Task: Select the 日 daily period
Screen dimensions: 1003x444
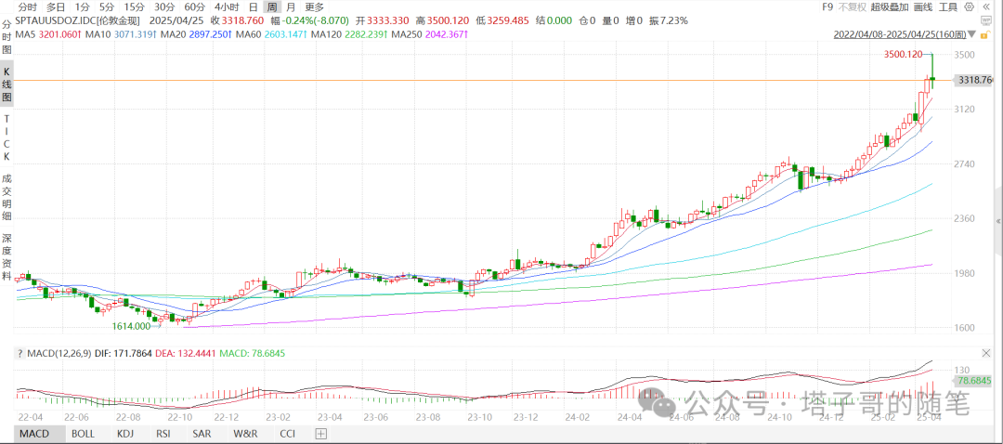Action: pos(254,7)
